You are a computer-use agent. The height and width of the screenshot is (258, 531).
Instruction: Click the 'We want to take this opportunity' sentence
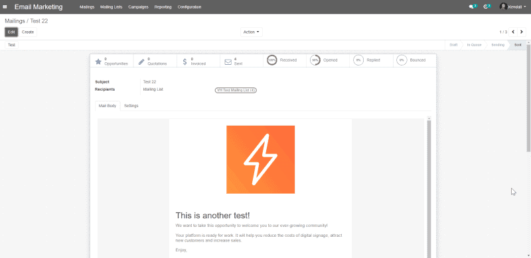click(x=252, y=225)
